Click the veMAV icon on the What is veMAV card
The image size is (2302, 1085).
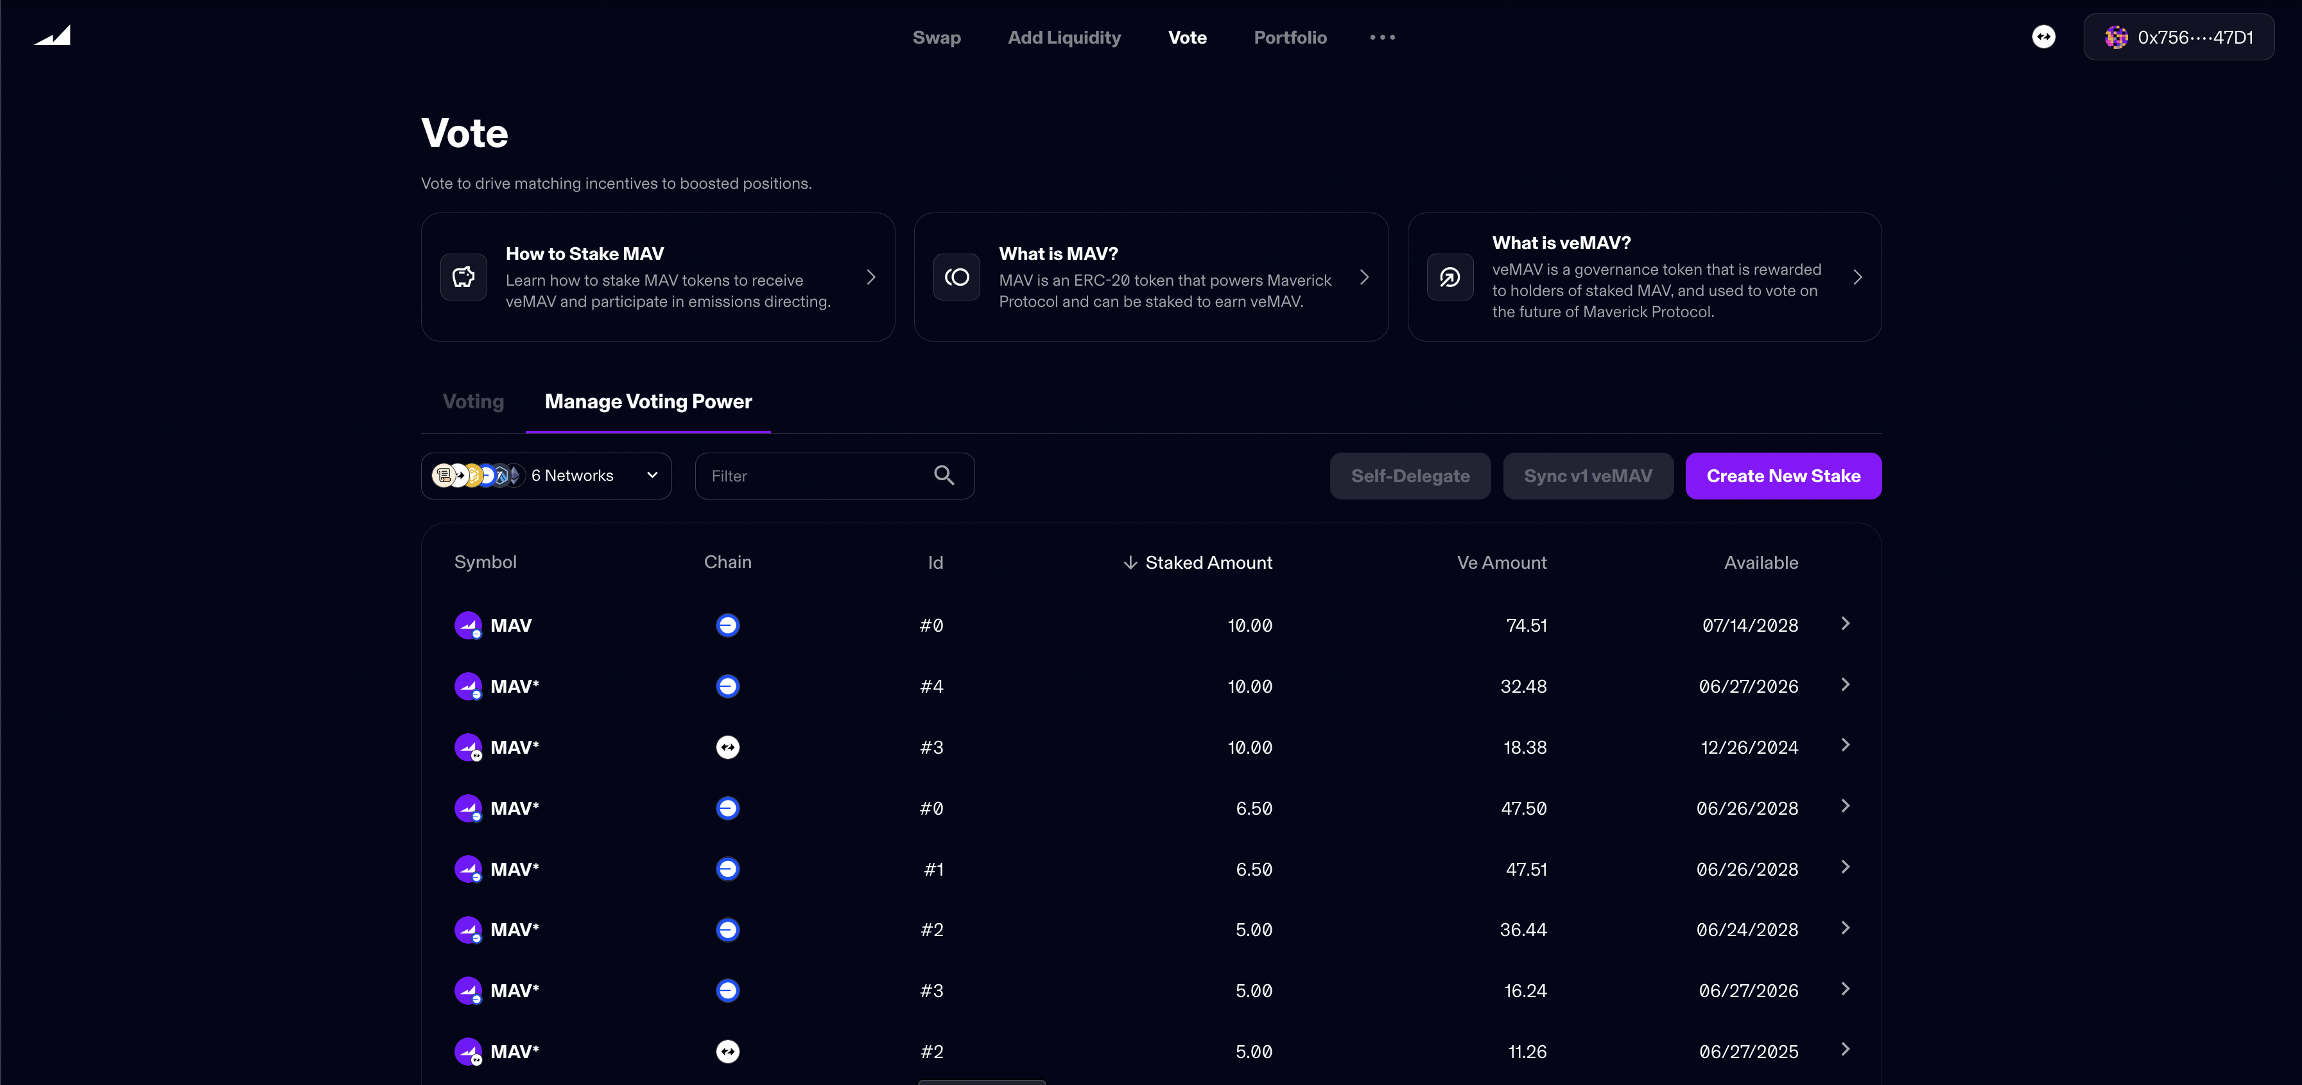coord(1450,277)
